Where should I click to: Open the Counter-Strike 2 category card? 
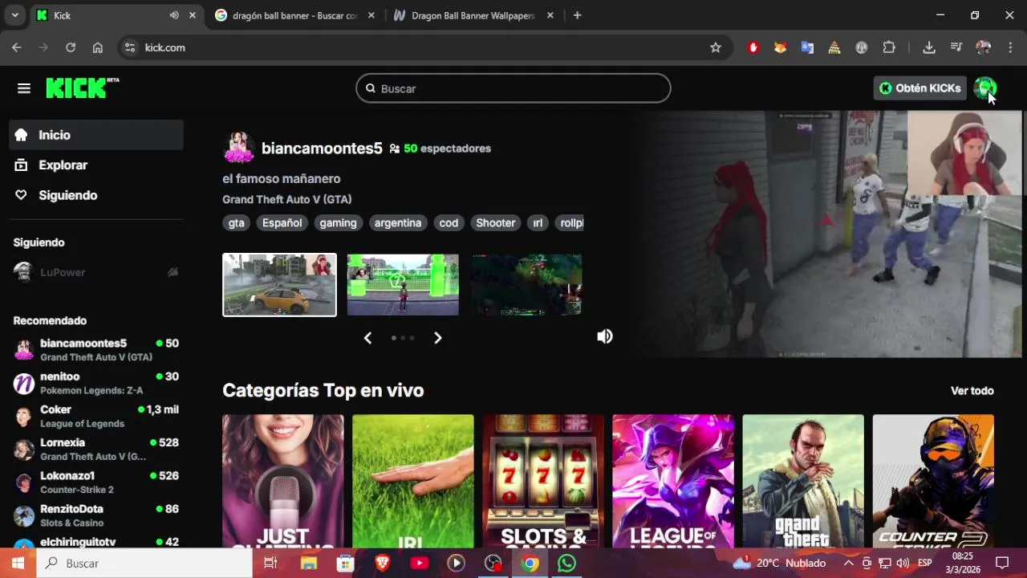pos(933,481)
